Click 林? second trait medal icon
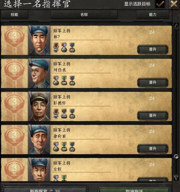The height and width of the screenshot is (192, 180). click(x=64, y=48)
